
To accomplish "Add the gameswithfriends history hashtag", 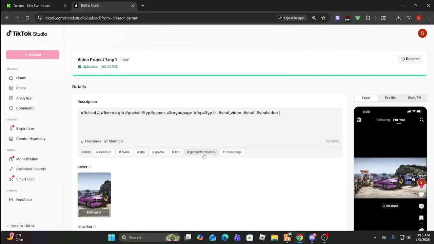I will (201, 152).
